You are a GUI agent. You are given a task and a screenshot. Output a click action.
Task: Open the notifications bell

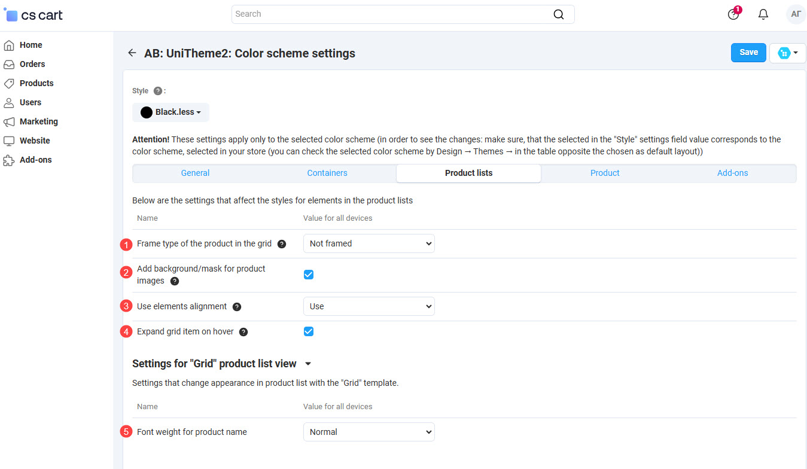[763, 14]
